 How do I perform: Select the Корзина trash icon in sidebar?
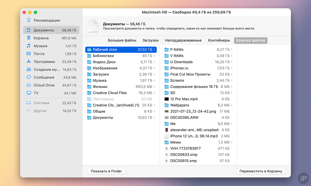click(x=29, y=38)
